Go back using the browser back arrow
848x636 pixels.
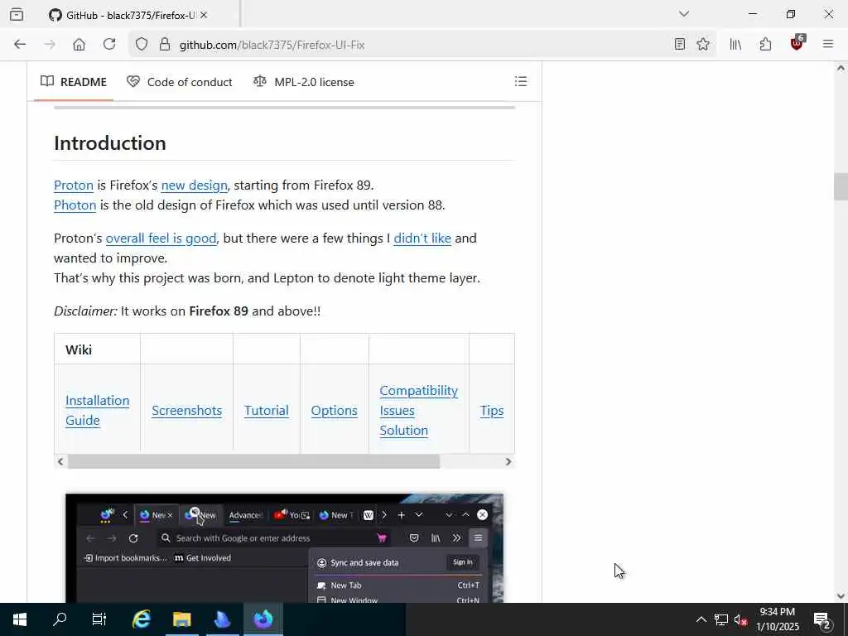pyautogui.click(x=20, y=45)
